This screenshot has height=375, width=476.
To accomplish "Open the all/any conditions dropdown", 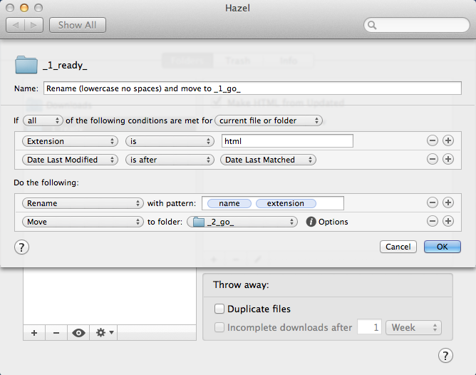I will [x=43, y=120].
